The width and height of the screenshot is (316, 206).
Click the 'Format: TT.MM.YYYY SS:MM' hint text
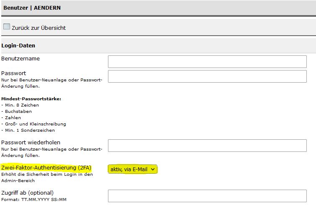[x=34, y=200]
